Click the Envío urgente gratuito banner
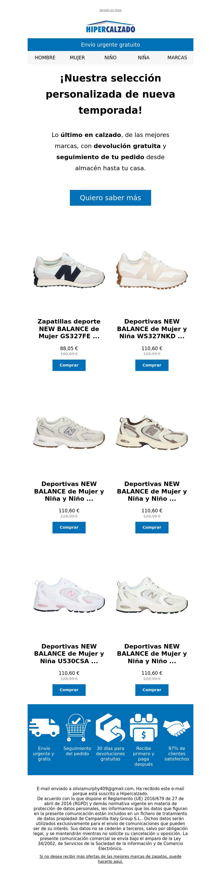Screen dimensions: 221x875 coord(110,44)
